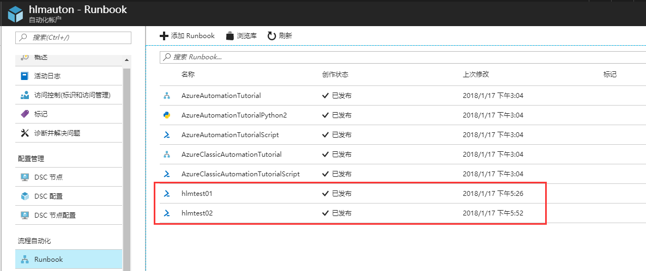646x271 pixels.
Task: Click the 标记 column header
Action: click(x=609, y=75)
